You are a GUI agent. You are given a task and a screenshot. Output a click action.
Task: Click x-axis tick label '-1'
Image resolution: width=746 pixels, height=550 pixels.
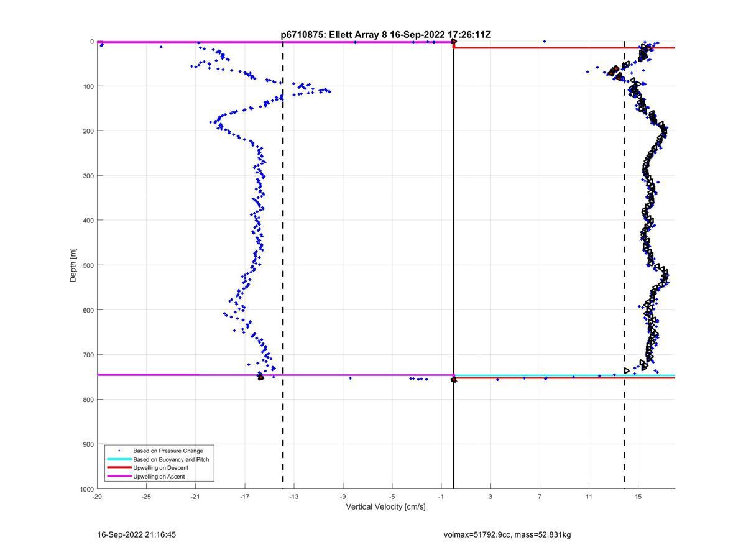[x=441, y=497]
